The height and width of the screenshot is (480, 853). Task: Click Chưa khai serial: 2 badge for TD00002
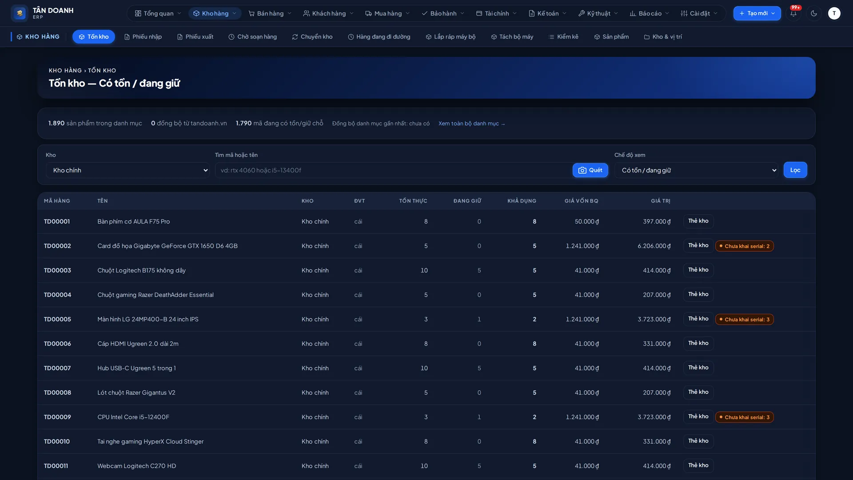[745, 246]
